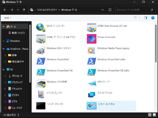Switch to large icons view in status bar
This screenshot has height=118, width=158.
click(x=154, y=115)
